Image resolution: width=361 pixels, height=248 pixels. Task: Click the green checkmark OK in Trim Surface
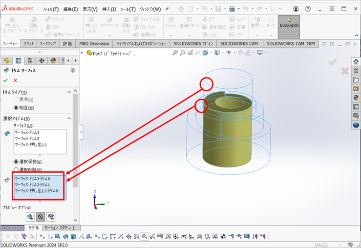(x=5, y=80)
